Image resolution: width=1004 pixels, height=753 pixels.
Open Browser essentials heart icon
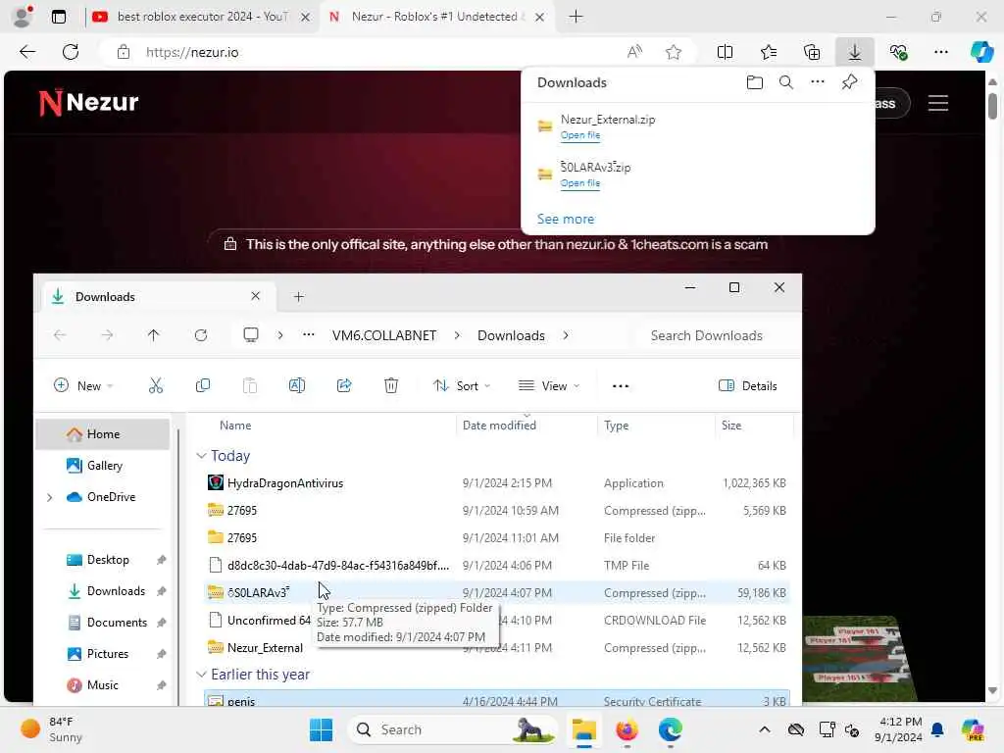[898, 52]
